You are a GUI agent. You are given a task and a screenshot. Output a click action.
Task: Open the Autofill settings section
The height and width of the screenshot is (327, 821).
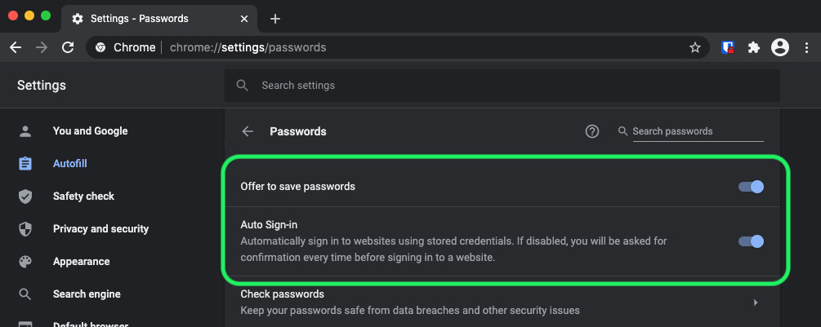click(x=69, y=164)
